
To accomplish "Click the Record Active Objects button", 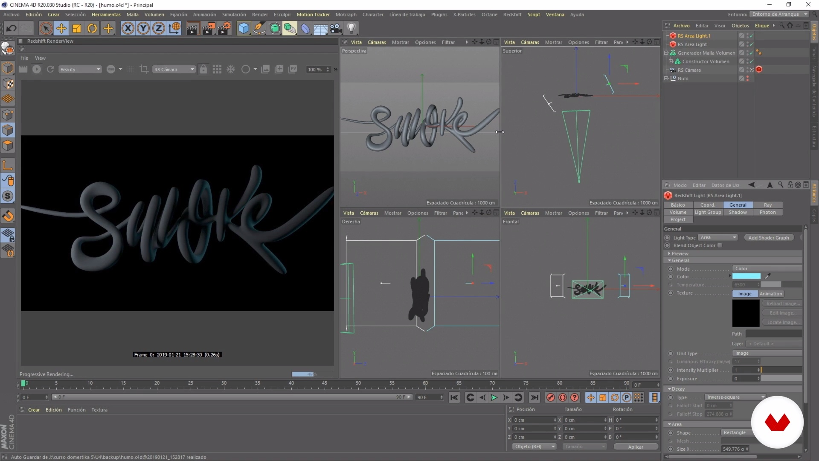I will (x=551, y=397).
